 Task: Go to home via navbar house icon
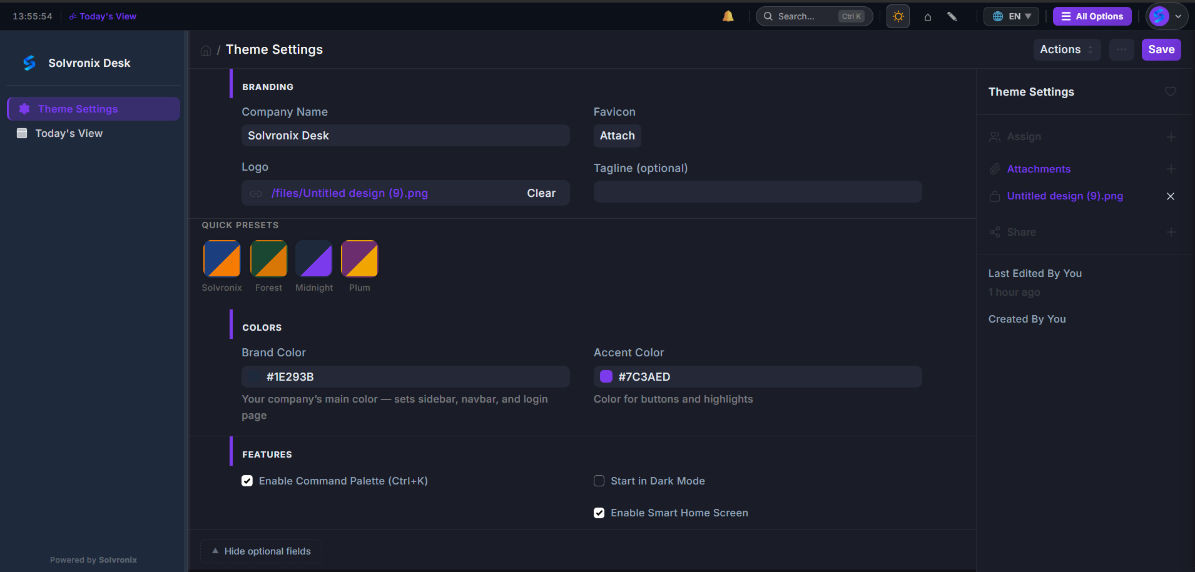tap(928, 17)
